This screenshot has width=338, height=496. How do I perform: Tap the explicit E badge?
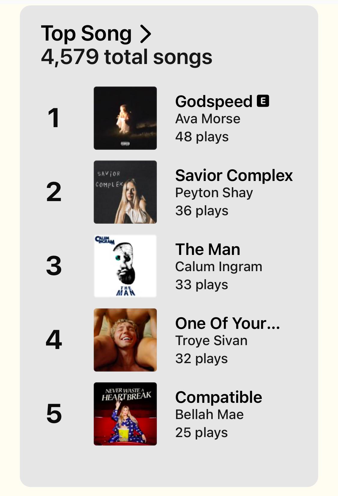pos(263,101)
